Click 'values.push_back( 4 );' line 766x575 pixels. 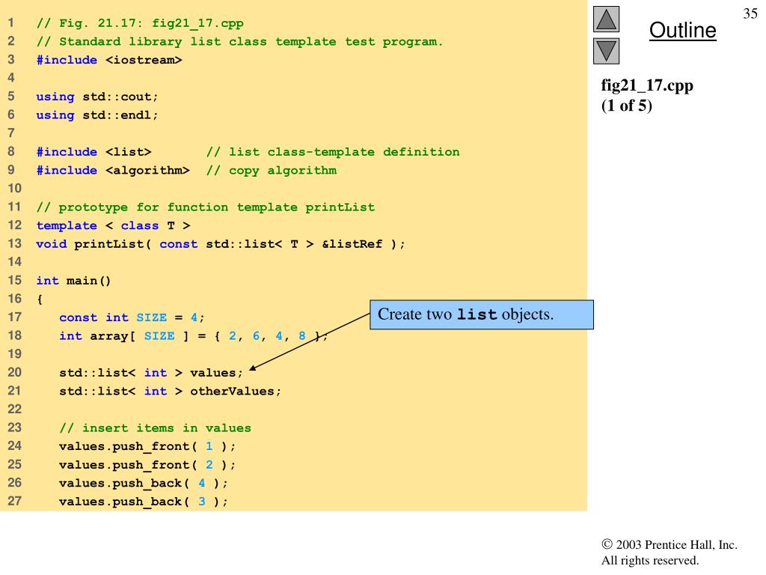(143, 483)
